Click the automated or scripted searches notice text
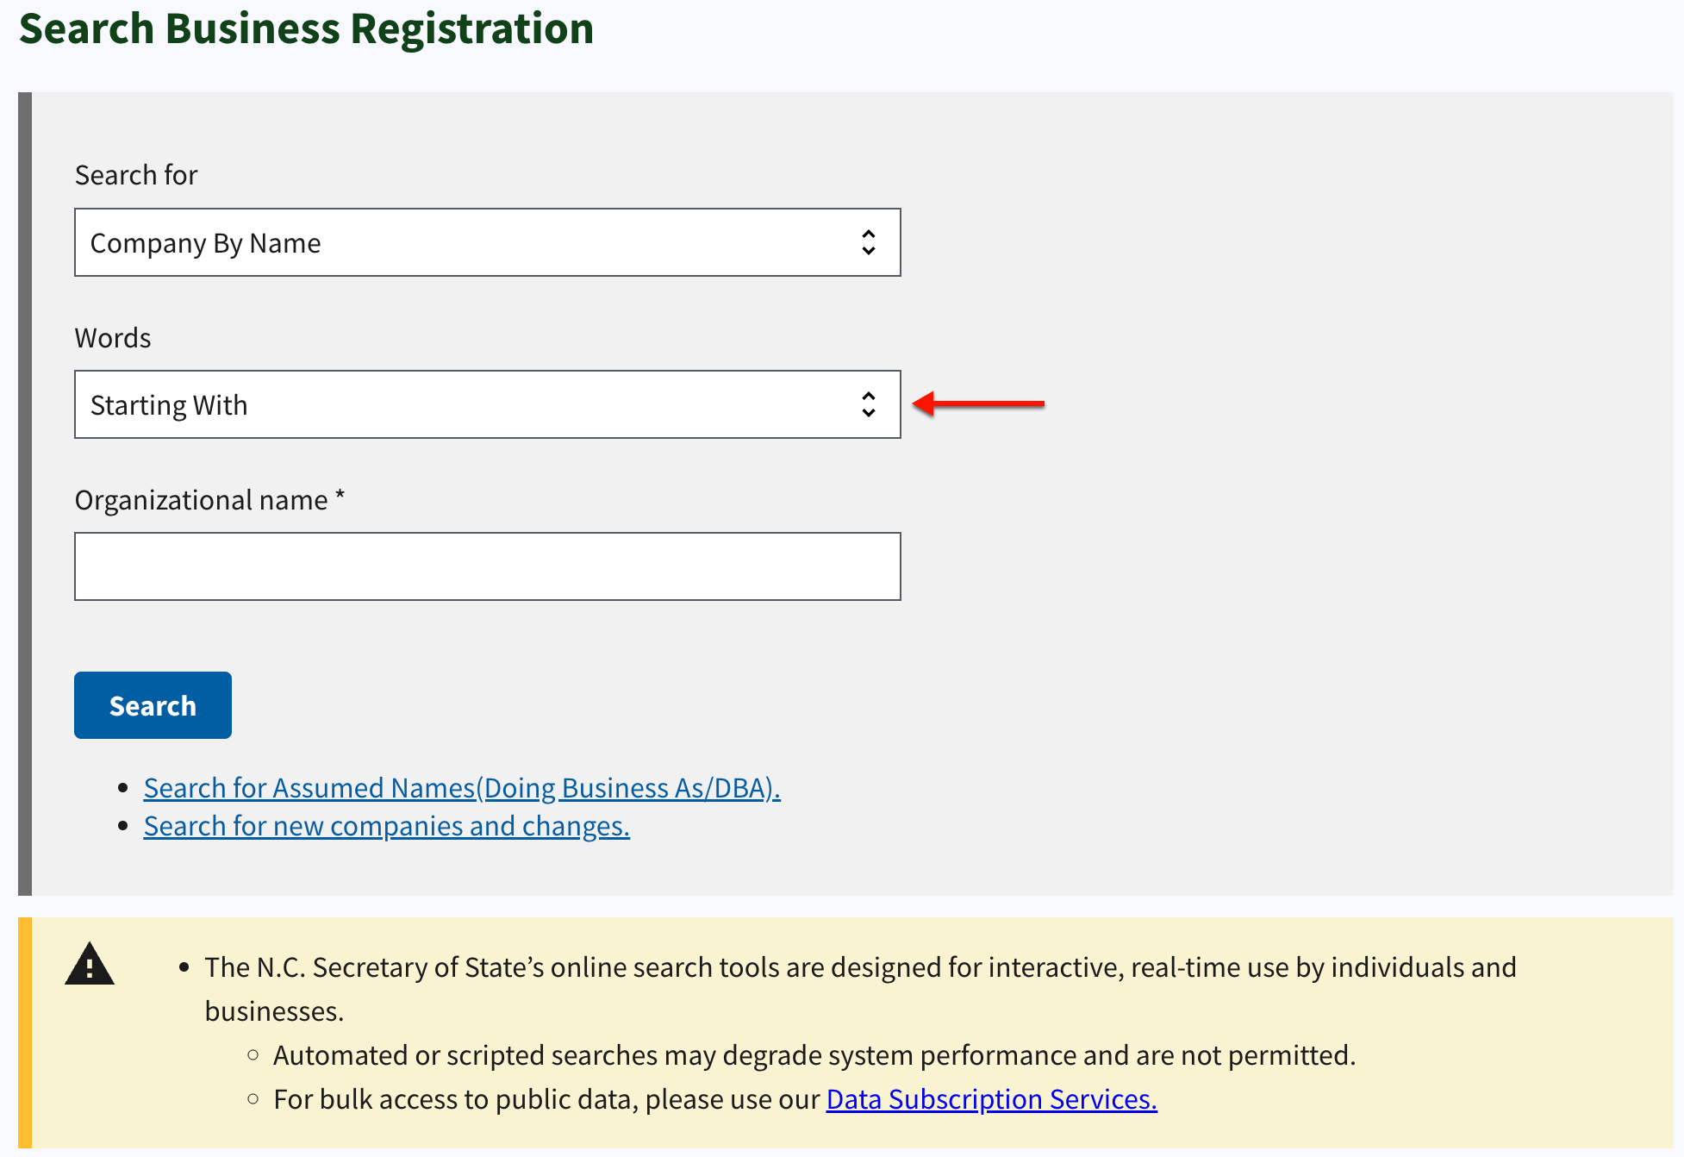Image resolution: width=1684 pixels, height=1157 pixels. pyautogui.click(x=814, y=1055)
